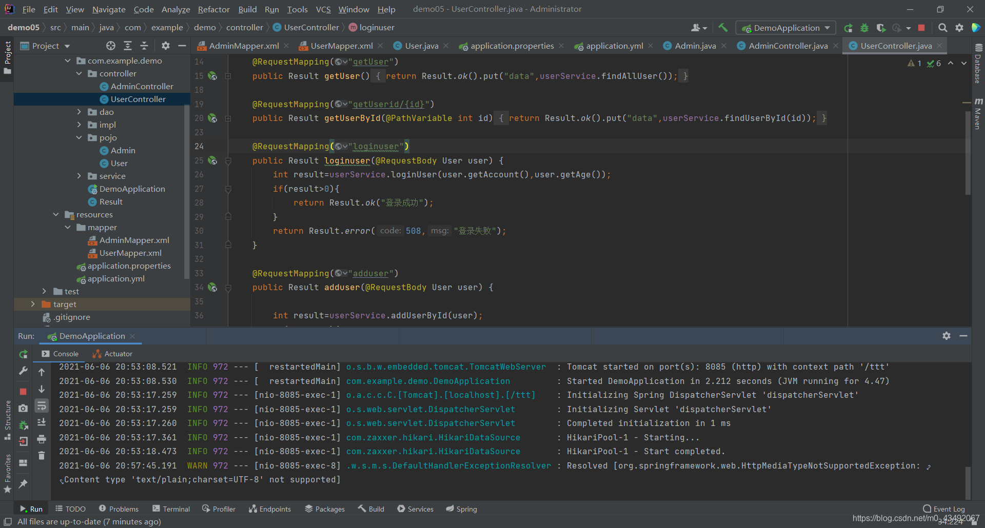Viewport: 985px width, 528px height.
Task: Open IDE Settings via the gear icon
Action: point(959,28)
